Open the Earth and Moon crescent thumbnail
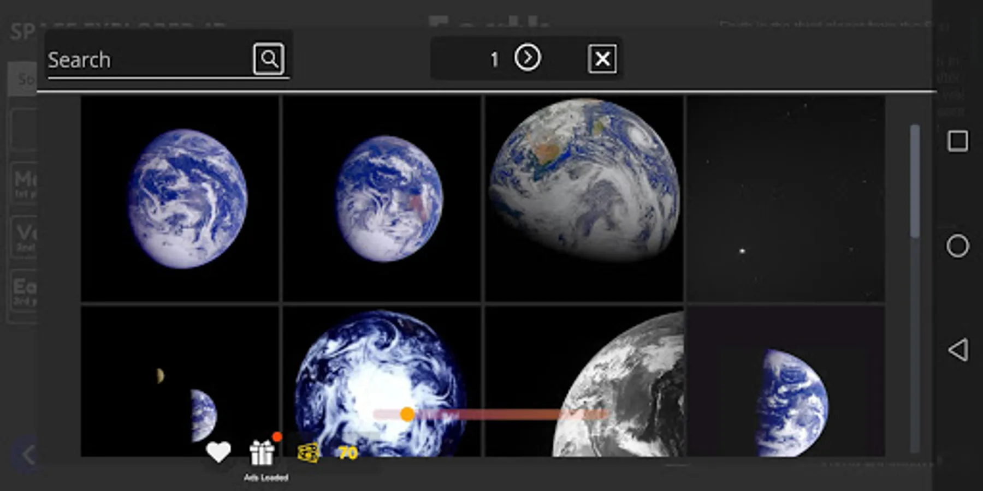The image size is (983, 491). (180, 381)
